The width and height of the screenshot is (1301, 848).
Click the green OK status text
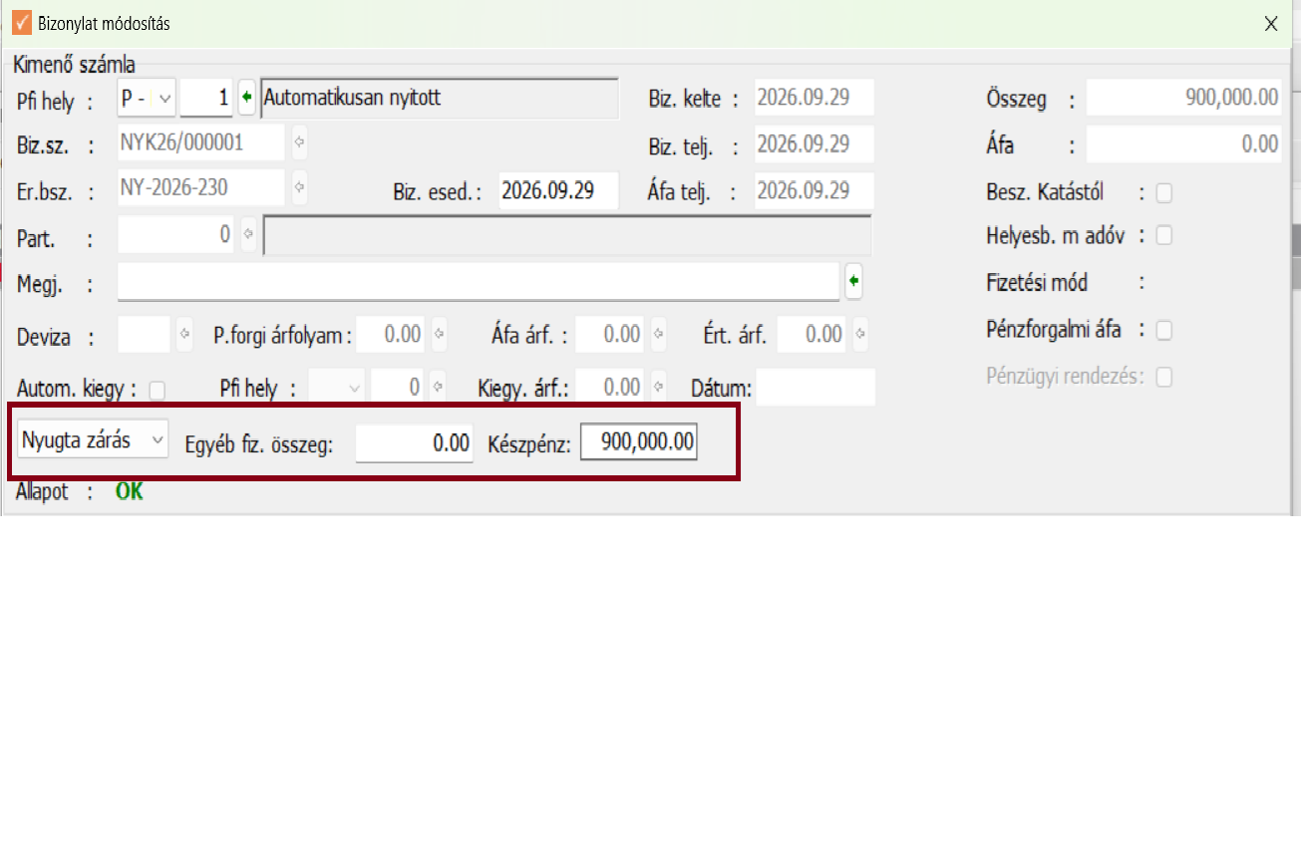pos(130,491)
